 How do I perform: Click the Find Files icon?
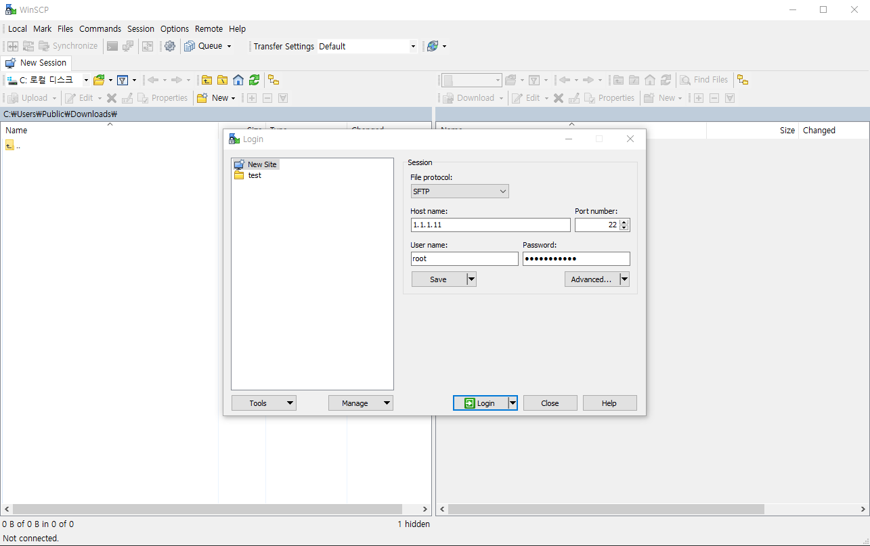[685, 80]
